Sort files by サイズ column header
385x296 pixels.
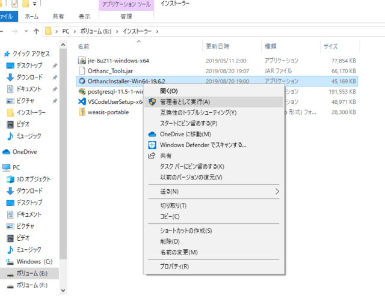click(330, 46)
